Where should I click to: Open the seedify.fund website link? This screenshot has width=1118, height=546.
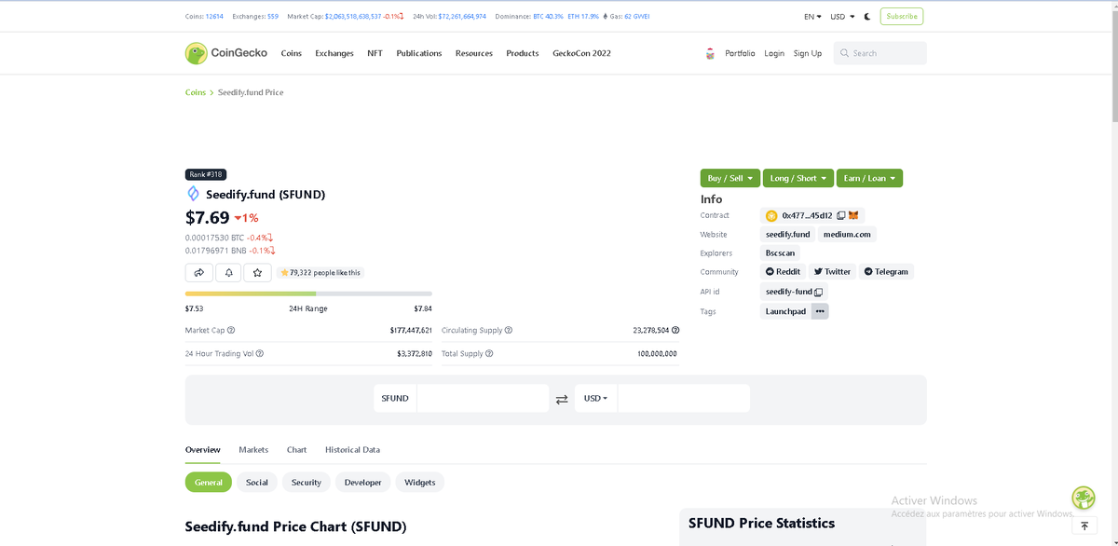click(788, 235)
